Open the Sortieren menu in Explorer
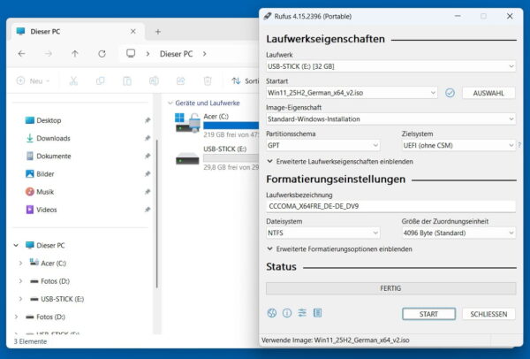The width and height of the screenshot is (530, 359). (245, 80)
